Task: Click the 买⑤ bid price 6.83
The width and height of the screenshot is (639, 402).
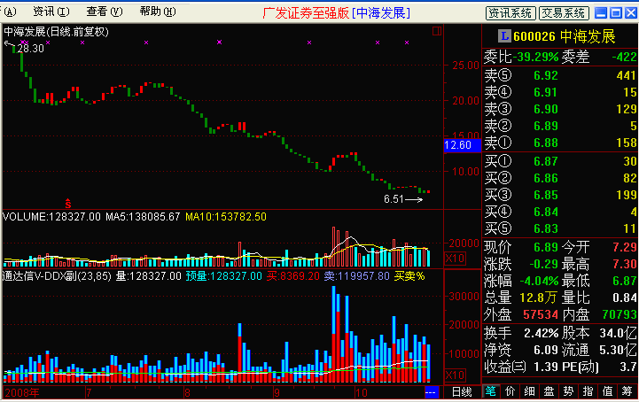Action: click(x=546, y=229)
